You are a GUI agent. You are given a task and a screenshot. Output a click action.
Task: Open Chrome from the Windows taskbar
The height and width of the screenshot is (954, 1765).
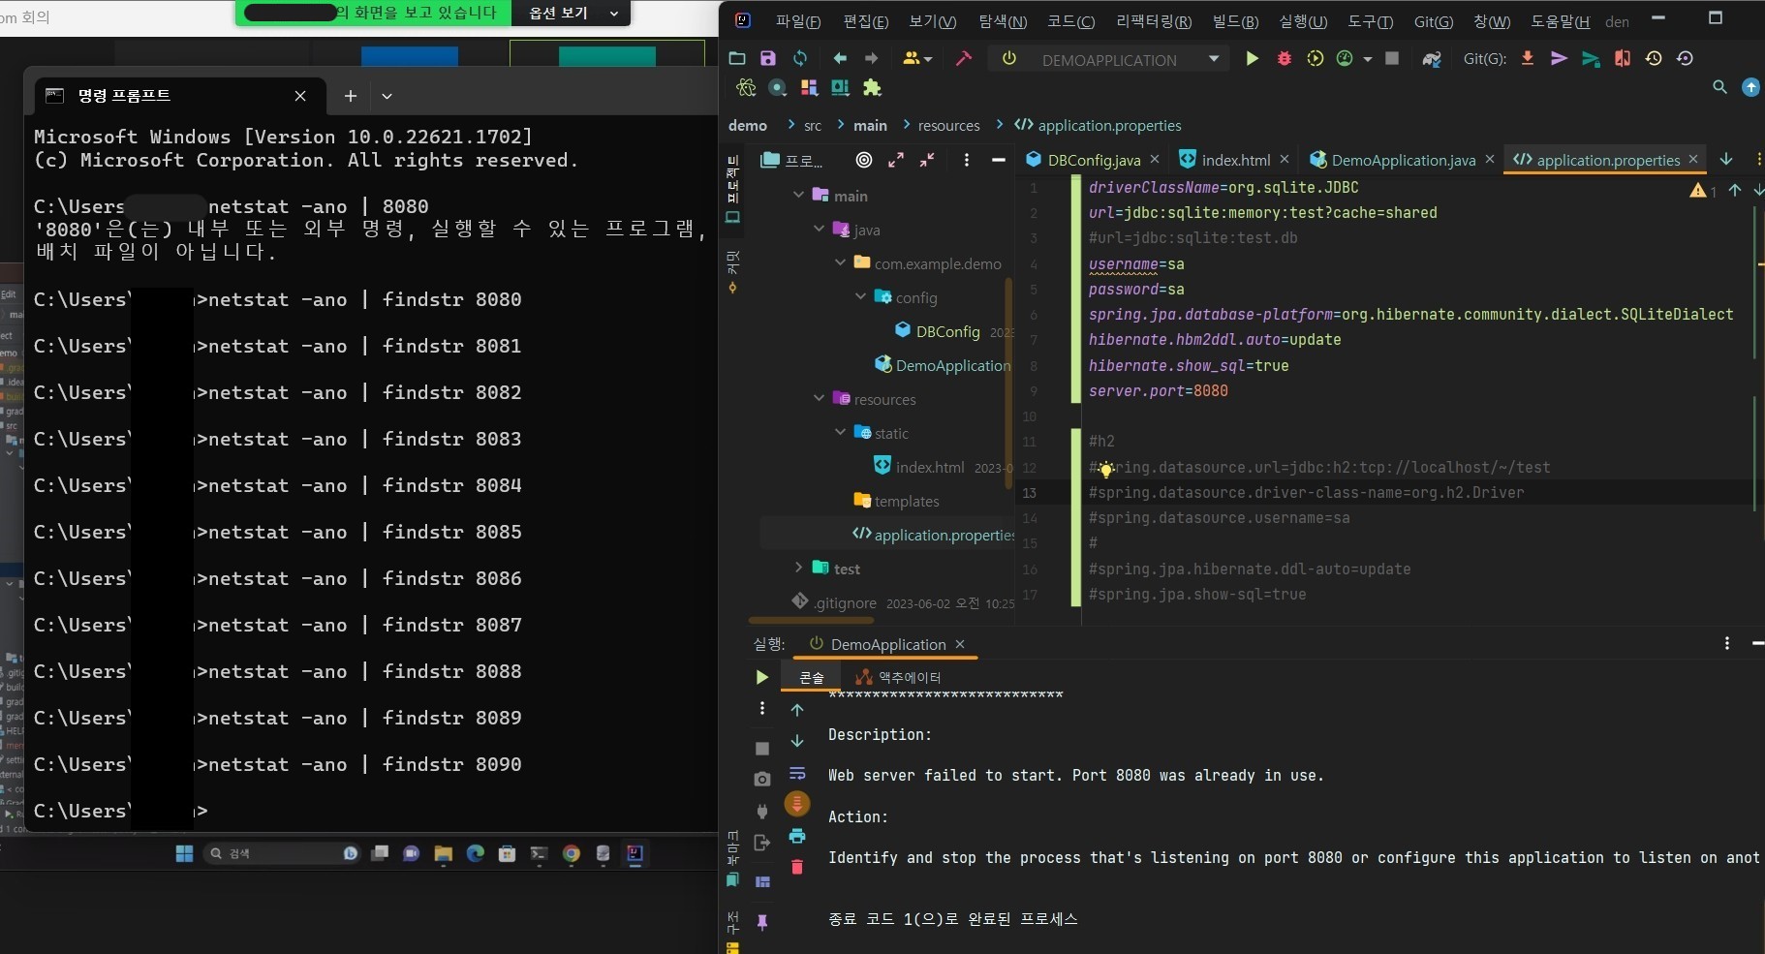[x=571, y=853]
